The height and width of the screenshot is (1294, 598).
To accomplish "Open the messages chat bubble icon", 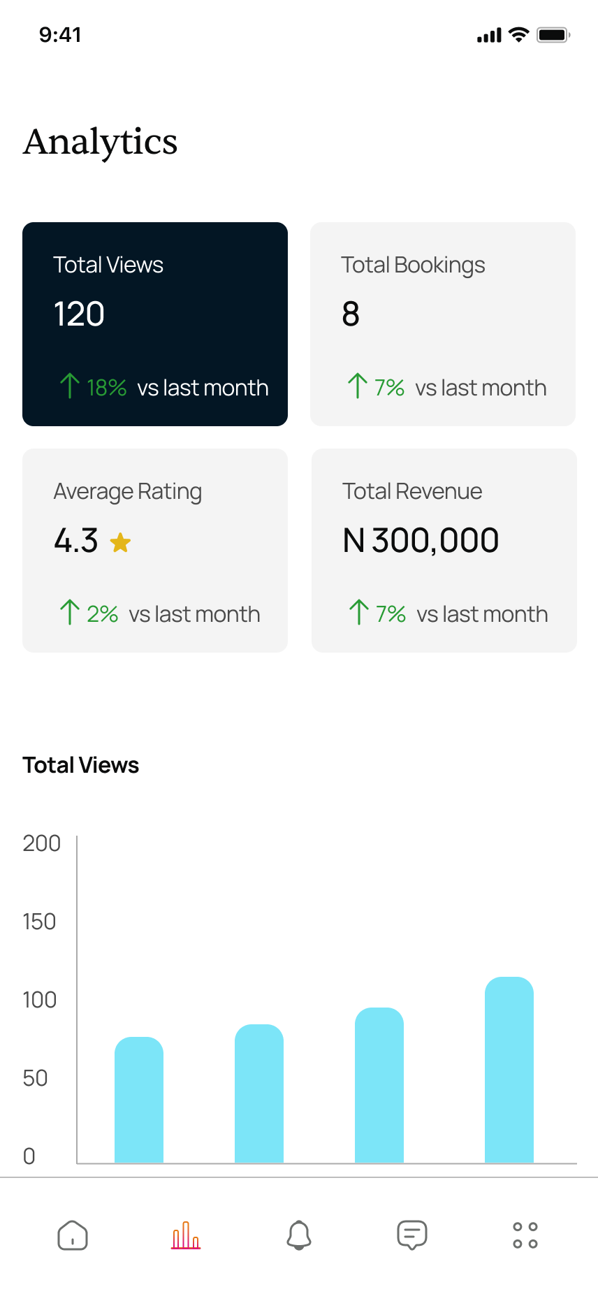I will click(412, 1235).
